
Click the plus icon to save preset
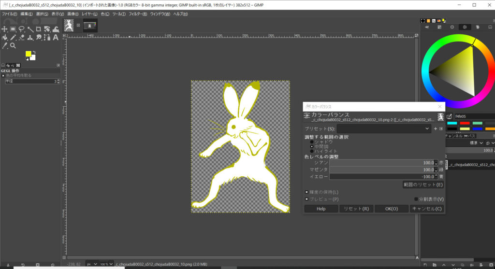436,128
